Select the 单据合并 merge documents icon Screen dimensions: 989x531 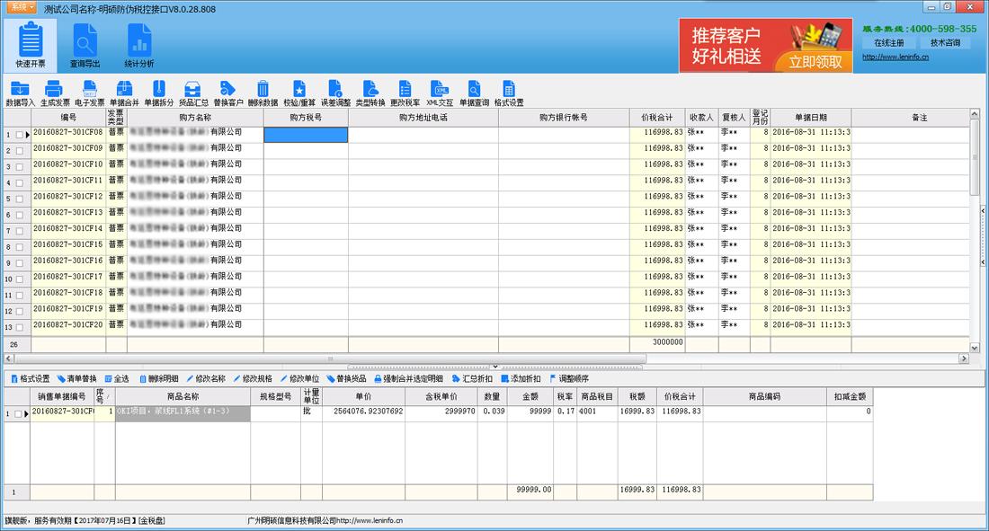coord(124,89)
